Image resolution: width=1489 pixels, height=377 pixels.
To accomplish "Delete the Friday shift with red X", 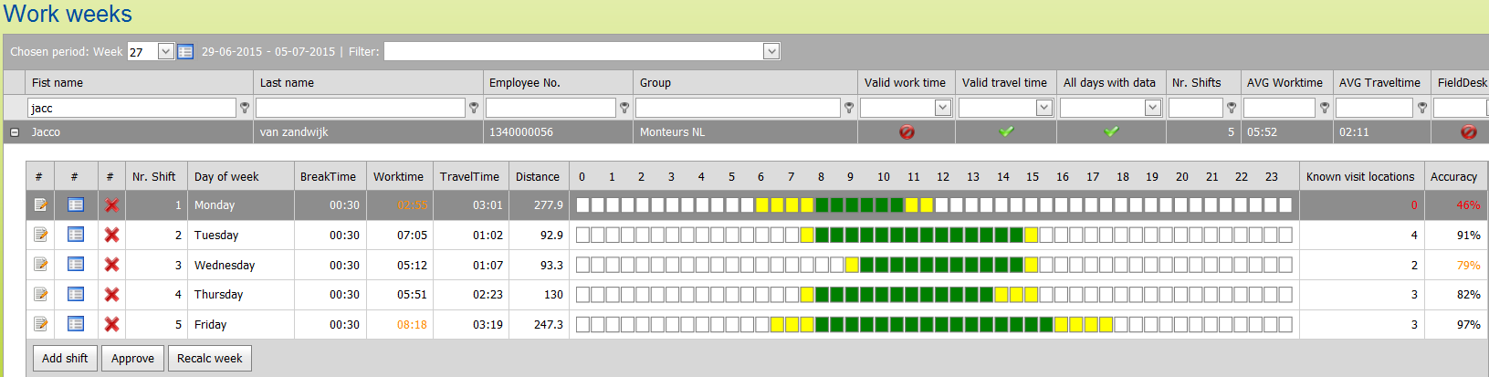I will [x=111, y=324].
